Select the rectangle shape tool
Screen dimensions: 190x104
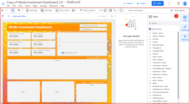coord(121,10)
